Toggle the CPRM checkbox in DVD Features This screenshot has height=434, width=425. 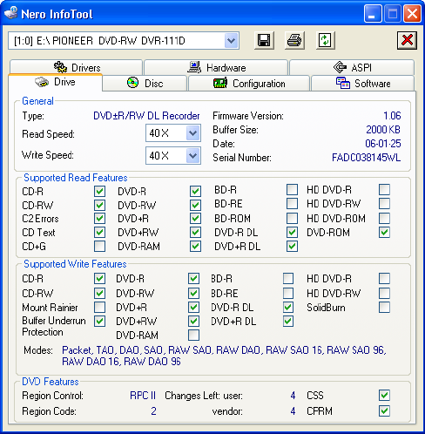coord(384,410)
